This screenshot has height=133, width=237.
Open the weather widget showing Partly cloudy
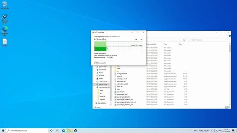click(x=200, y=130)
